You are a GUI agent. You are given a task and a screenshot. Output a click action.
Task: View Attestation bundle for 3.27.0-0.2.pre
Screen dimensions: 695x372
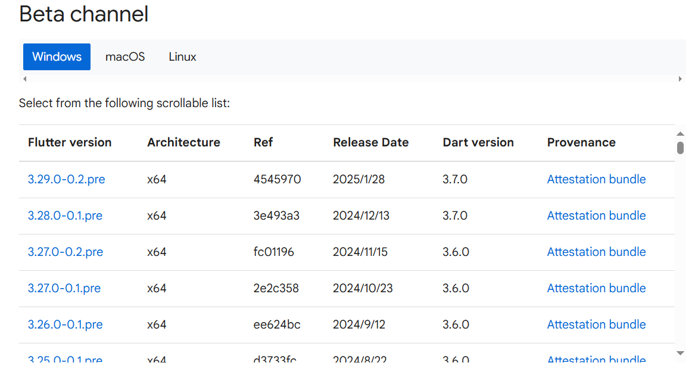(596, 252)
